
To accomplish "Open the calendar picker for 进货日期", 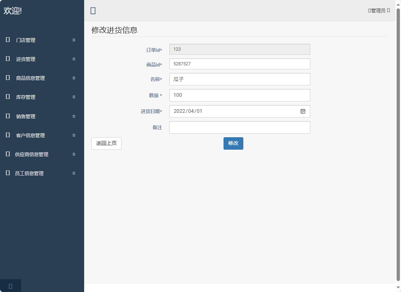I will tap(303, 111).
